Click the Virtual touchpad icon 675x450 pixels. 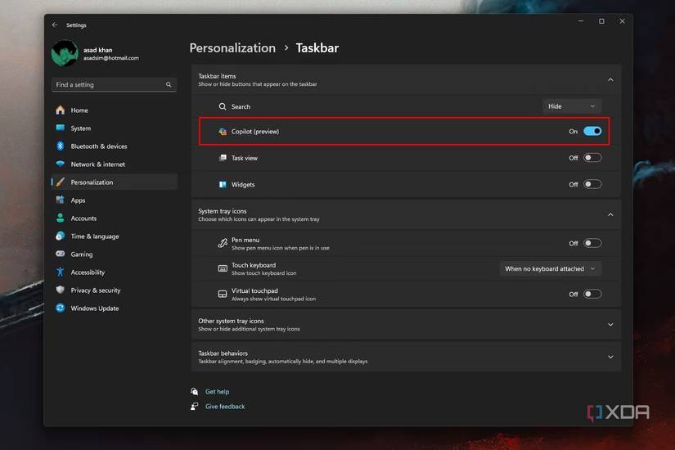tap(222, 294)
